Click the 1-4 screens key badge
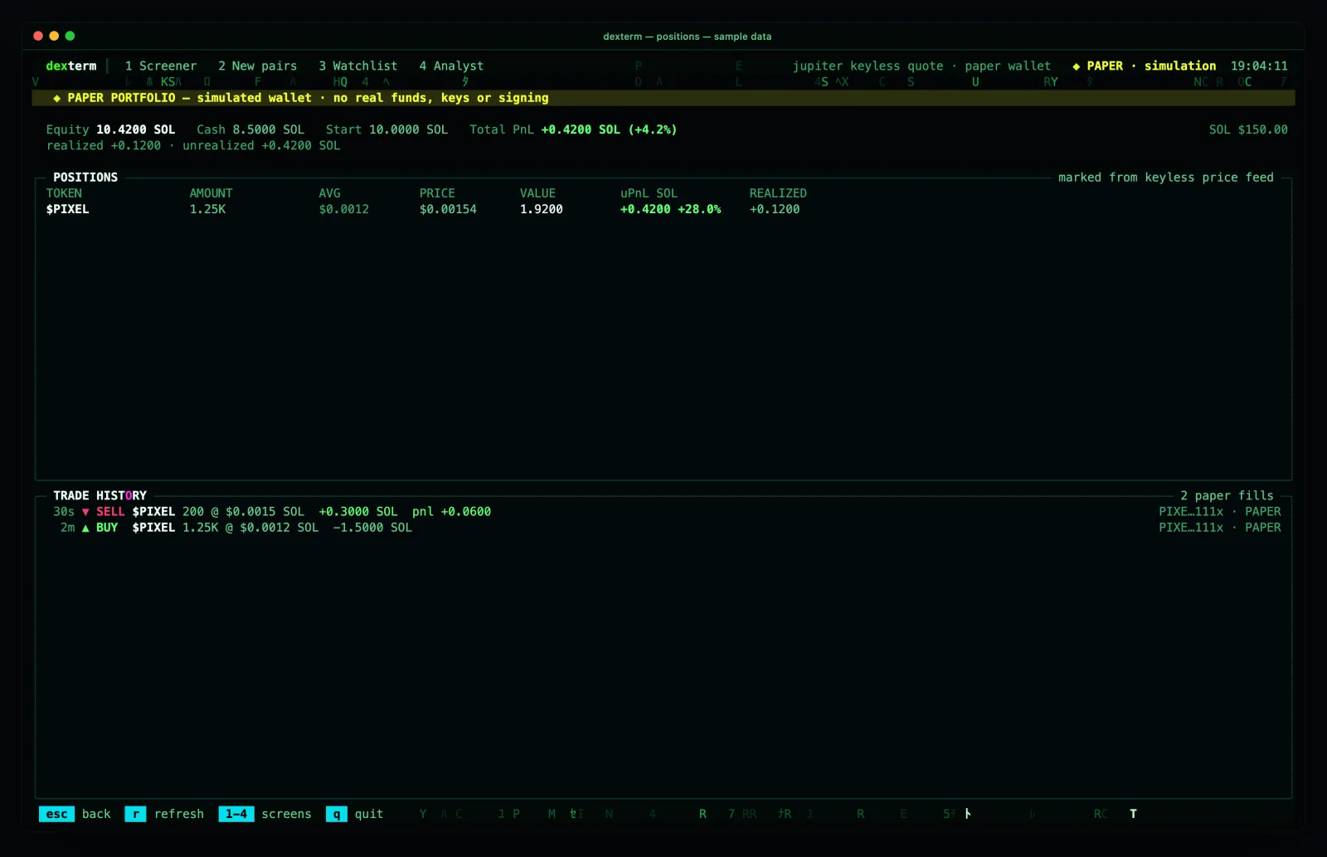 (x=236, y=814)
